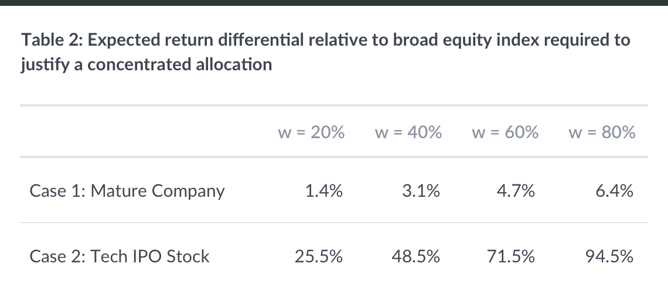
Task: Click the 3.1% value cell
Action: pos(421,190)
